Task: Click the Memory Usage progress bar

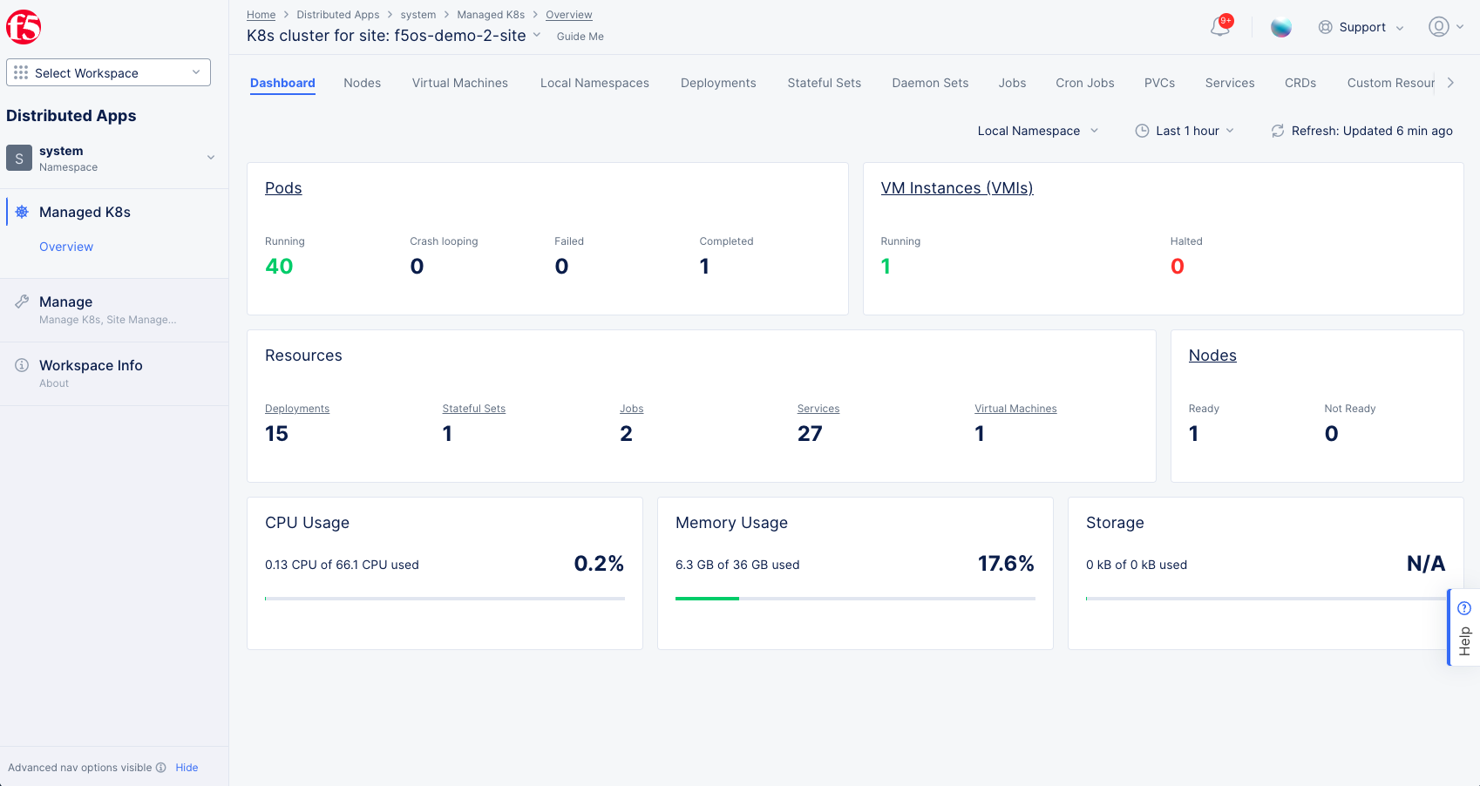Action: pyautogui.click(x=854, y=599)
